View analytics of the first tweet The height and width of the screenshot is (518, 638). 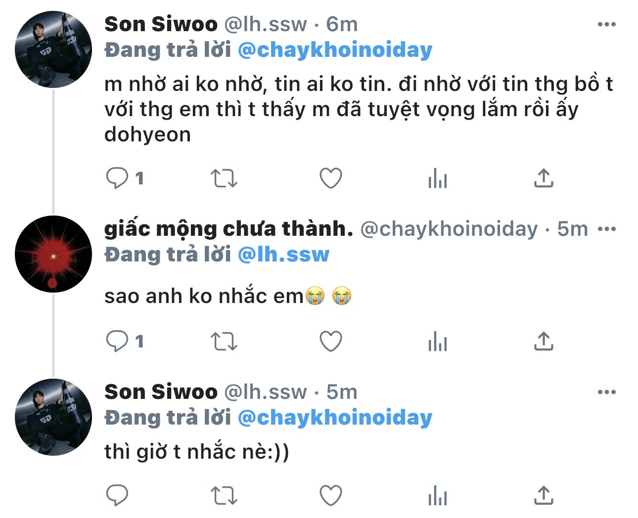[438, 178]
